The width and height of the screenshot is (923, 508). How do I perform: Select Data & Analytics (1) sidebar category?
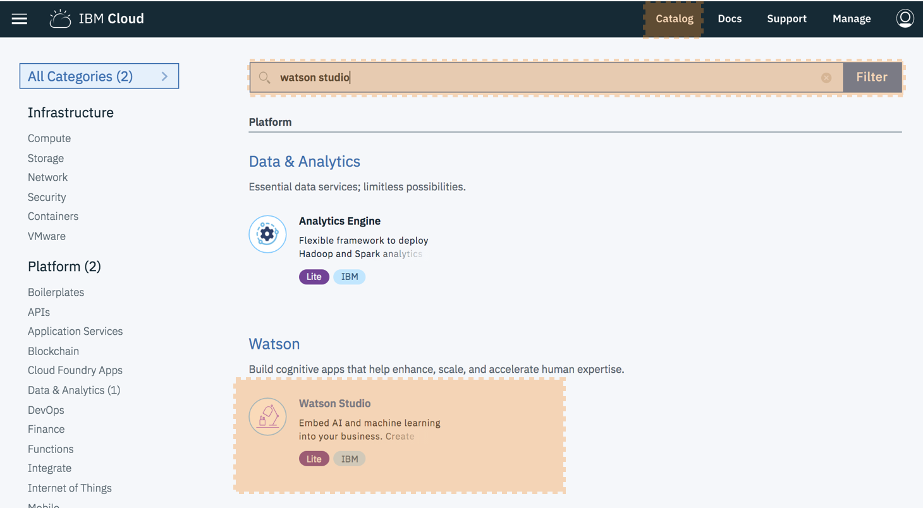point(74,390)
